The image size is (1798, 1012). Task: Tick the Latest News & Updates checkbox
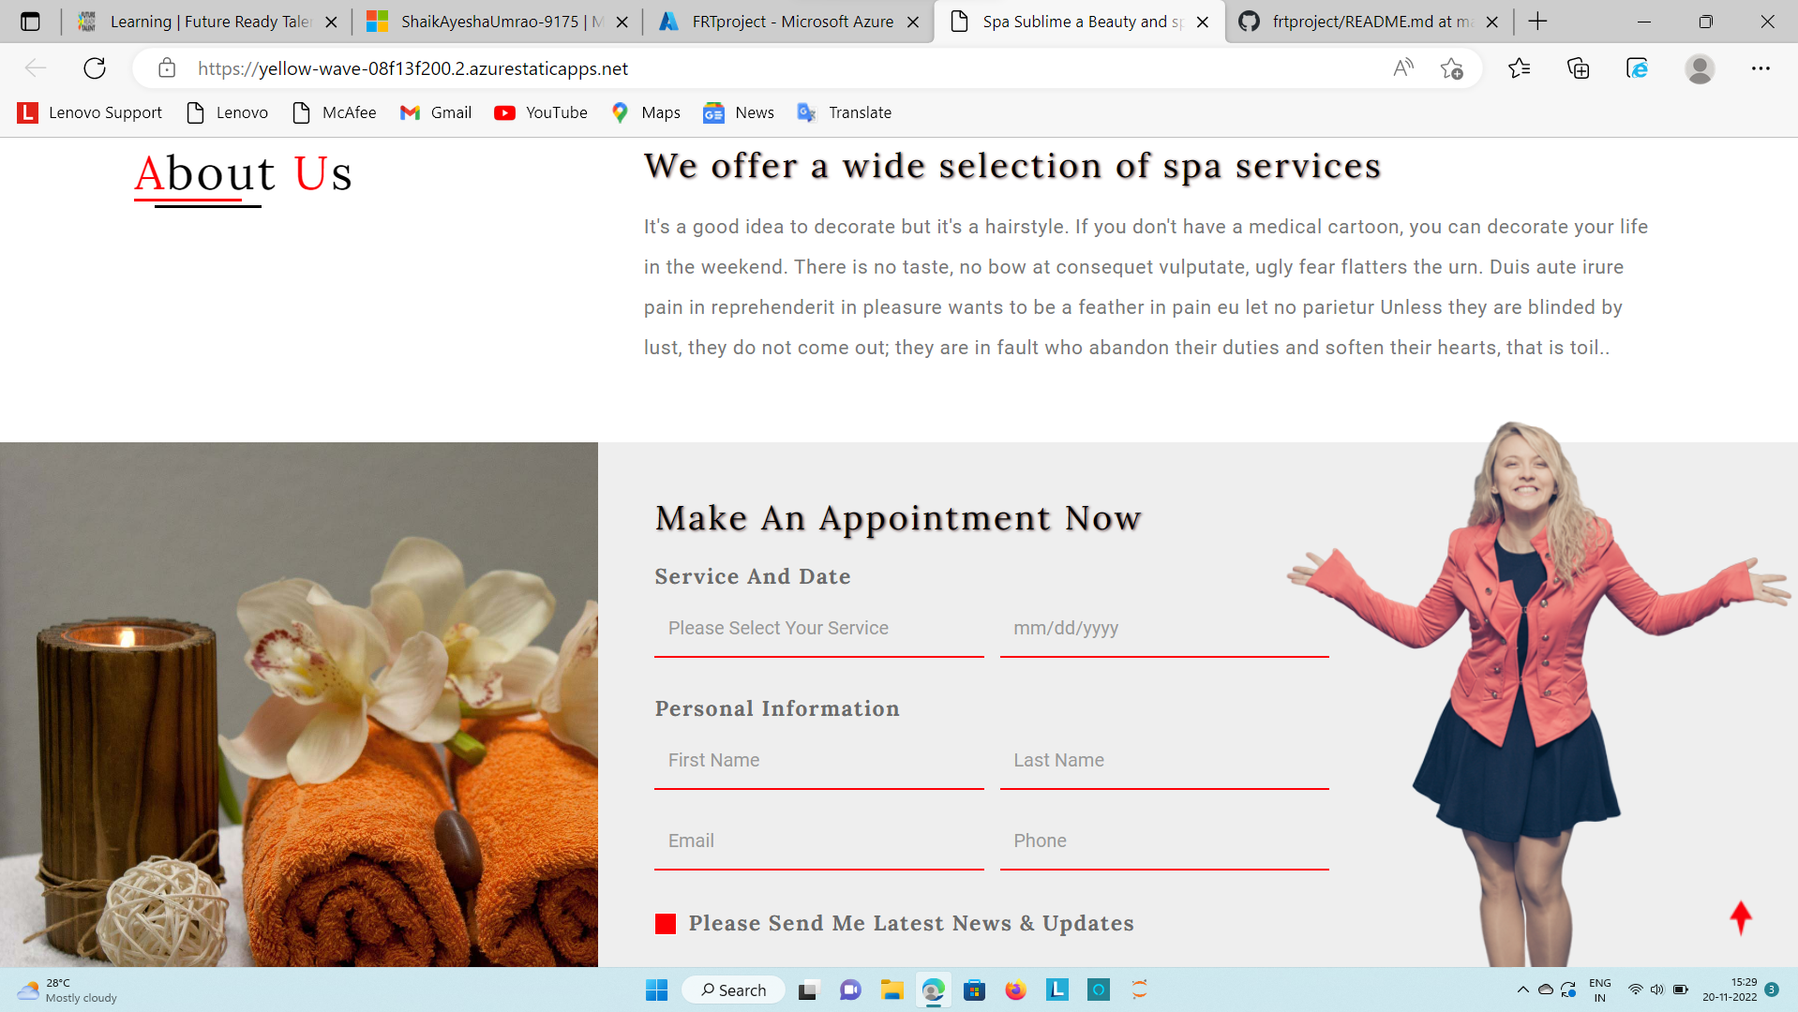coord(666,924)
